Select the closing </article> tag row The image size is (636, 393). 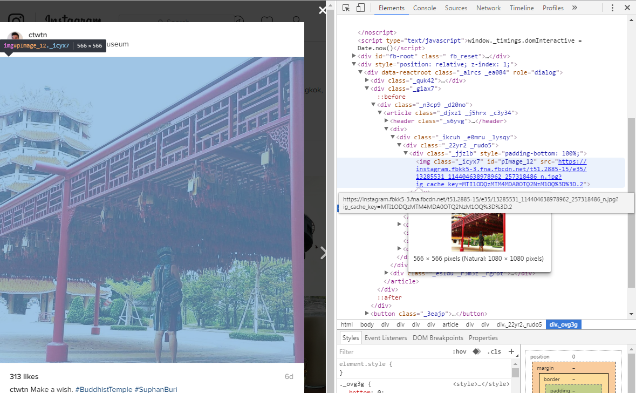401,281
